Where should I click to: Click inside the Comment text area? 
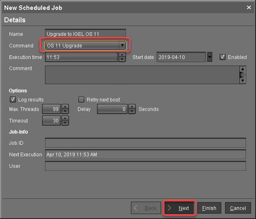(141, 75)
